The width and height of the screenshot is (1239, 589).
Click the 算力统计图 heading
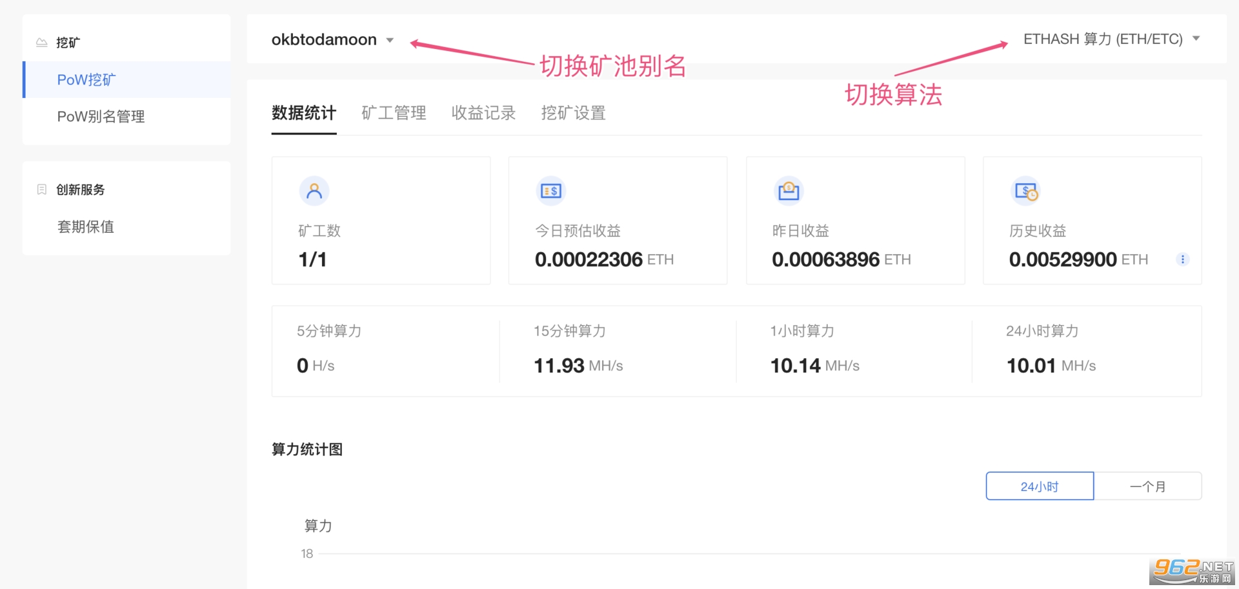tap(307, 450)
